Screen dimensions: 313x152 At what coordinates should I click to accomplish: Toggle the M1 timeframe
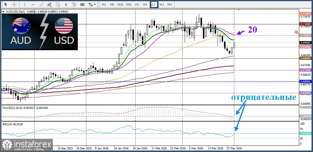(x=104, y=4)
